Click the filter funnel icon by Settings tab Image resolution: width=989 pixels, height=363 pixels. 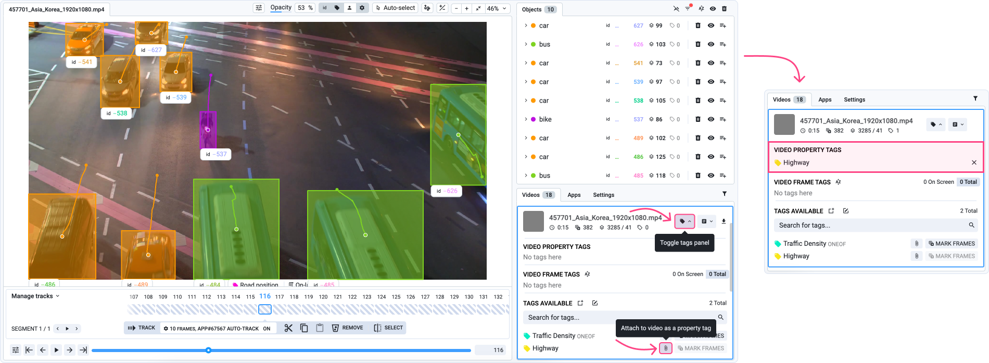tap(724, 194)
